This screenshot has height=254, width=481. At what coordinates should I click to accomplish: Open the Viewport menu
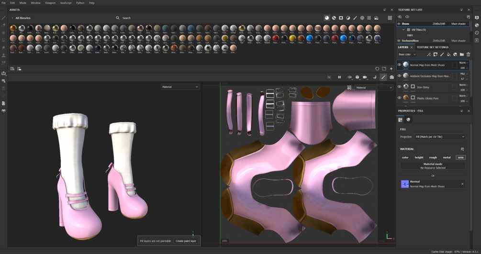(x=50, y=3)
